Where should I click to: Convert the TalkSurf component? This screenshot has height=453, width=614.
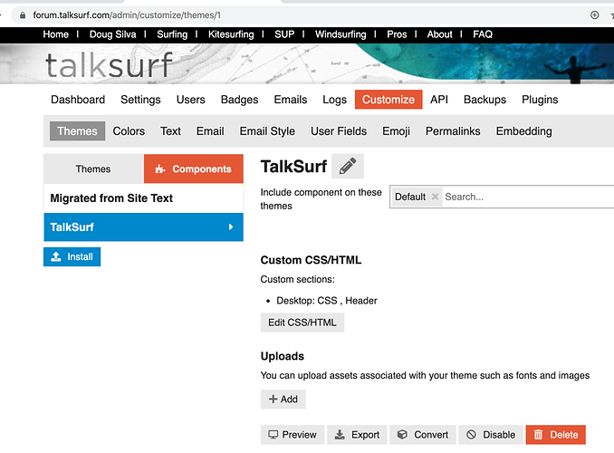[x=423, y=435]
